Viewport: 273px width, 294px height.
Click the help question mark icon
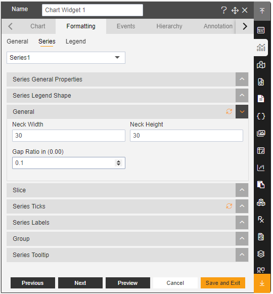point(224,10)
